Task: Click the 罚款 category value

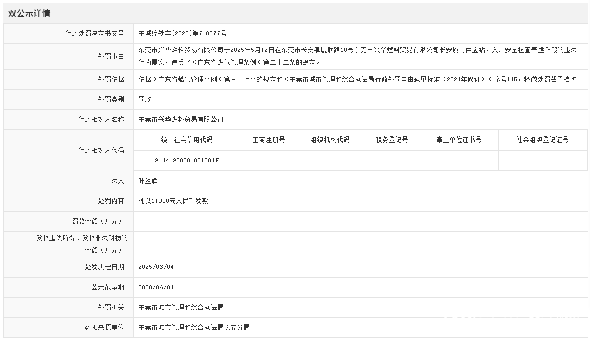Action: point(145,100)
